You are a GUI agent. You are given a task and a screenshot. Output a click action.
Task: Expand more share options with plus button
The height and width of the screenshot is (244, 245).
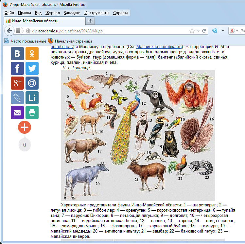pyautogui.click(x=25, y=128)
